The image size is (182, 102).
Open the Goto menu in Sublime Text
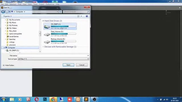pyautogui.click(x=30, y=4)
